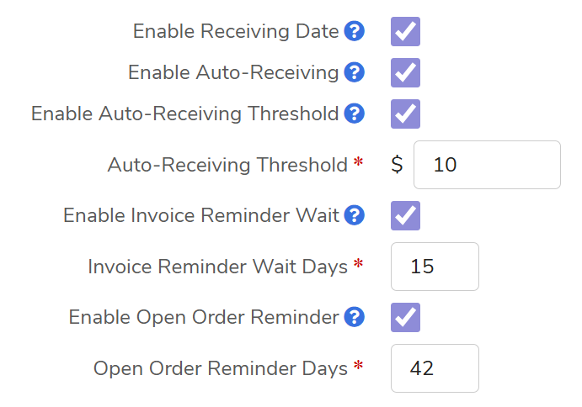Open help icon next to Enable Open Order Reminder
The height and width of the screenshot is (407, 582).
pos(355,318)
